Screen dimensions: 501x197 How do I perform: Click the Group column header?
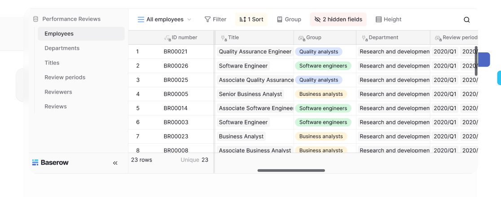pos(325,38)
